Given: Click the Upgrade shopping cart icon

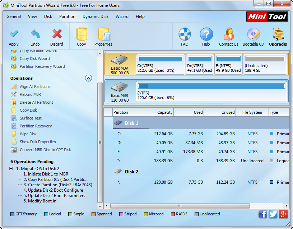Looking at the screenshot, I should 278,34.
